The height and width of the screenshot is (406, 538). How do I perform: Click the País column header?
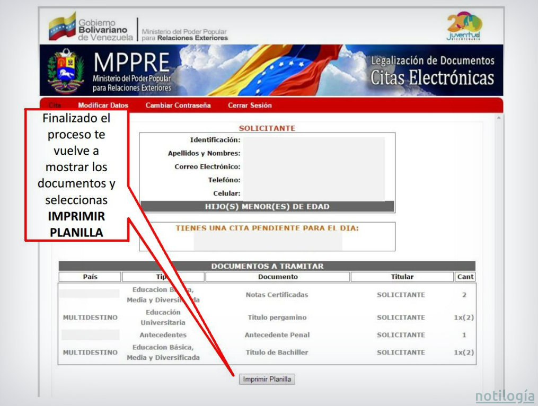pos(90,277)
